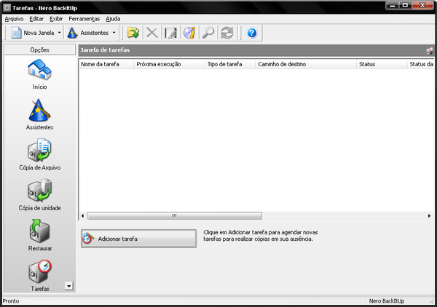The image size is (437, 307).
Task: Select Cópia de Arquivo in sidebar
Action: 39,155
